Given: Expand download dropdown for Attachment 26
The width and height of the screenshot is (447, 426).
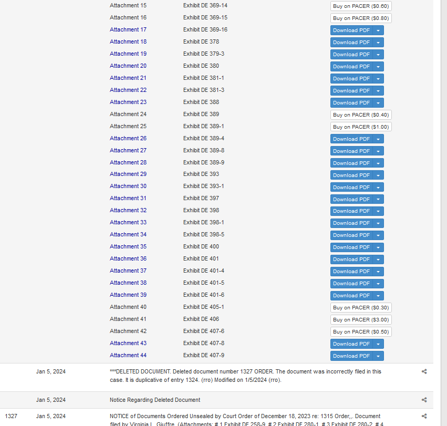Looking at the screenshot, I should 378,139.
